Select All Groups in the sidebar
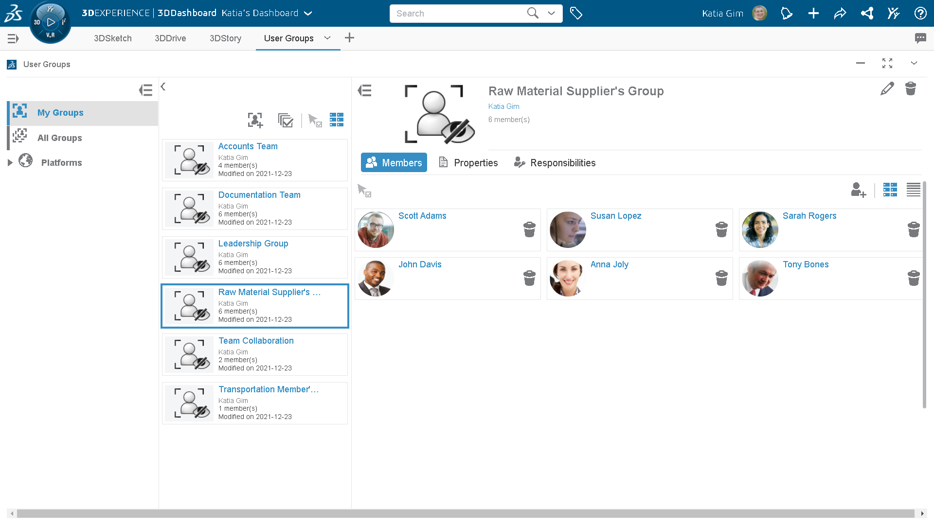This screenshot has height=525, width=934. [x=59, y=138]
